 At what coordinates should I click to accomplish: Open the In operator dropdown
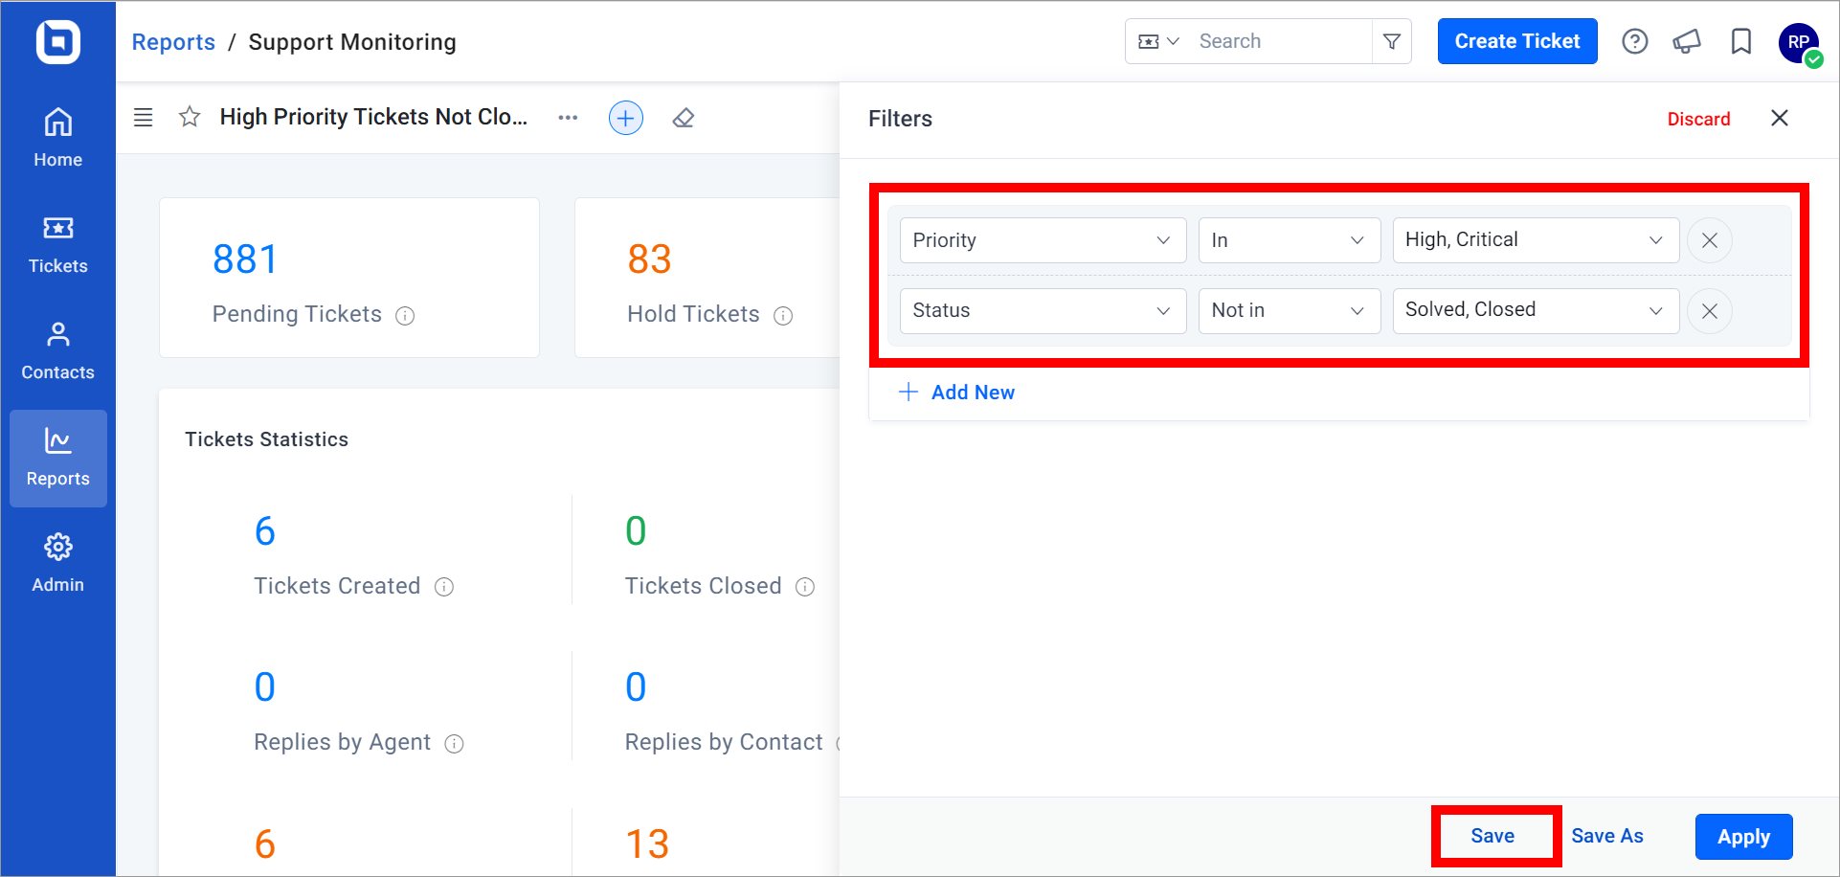pos(1289,240)
